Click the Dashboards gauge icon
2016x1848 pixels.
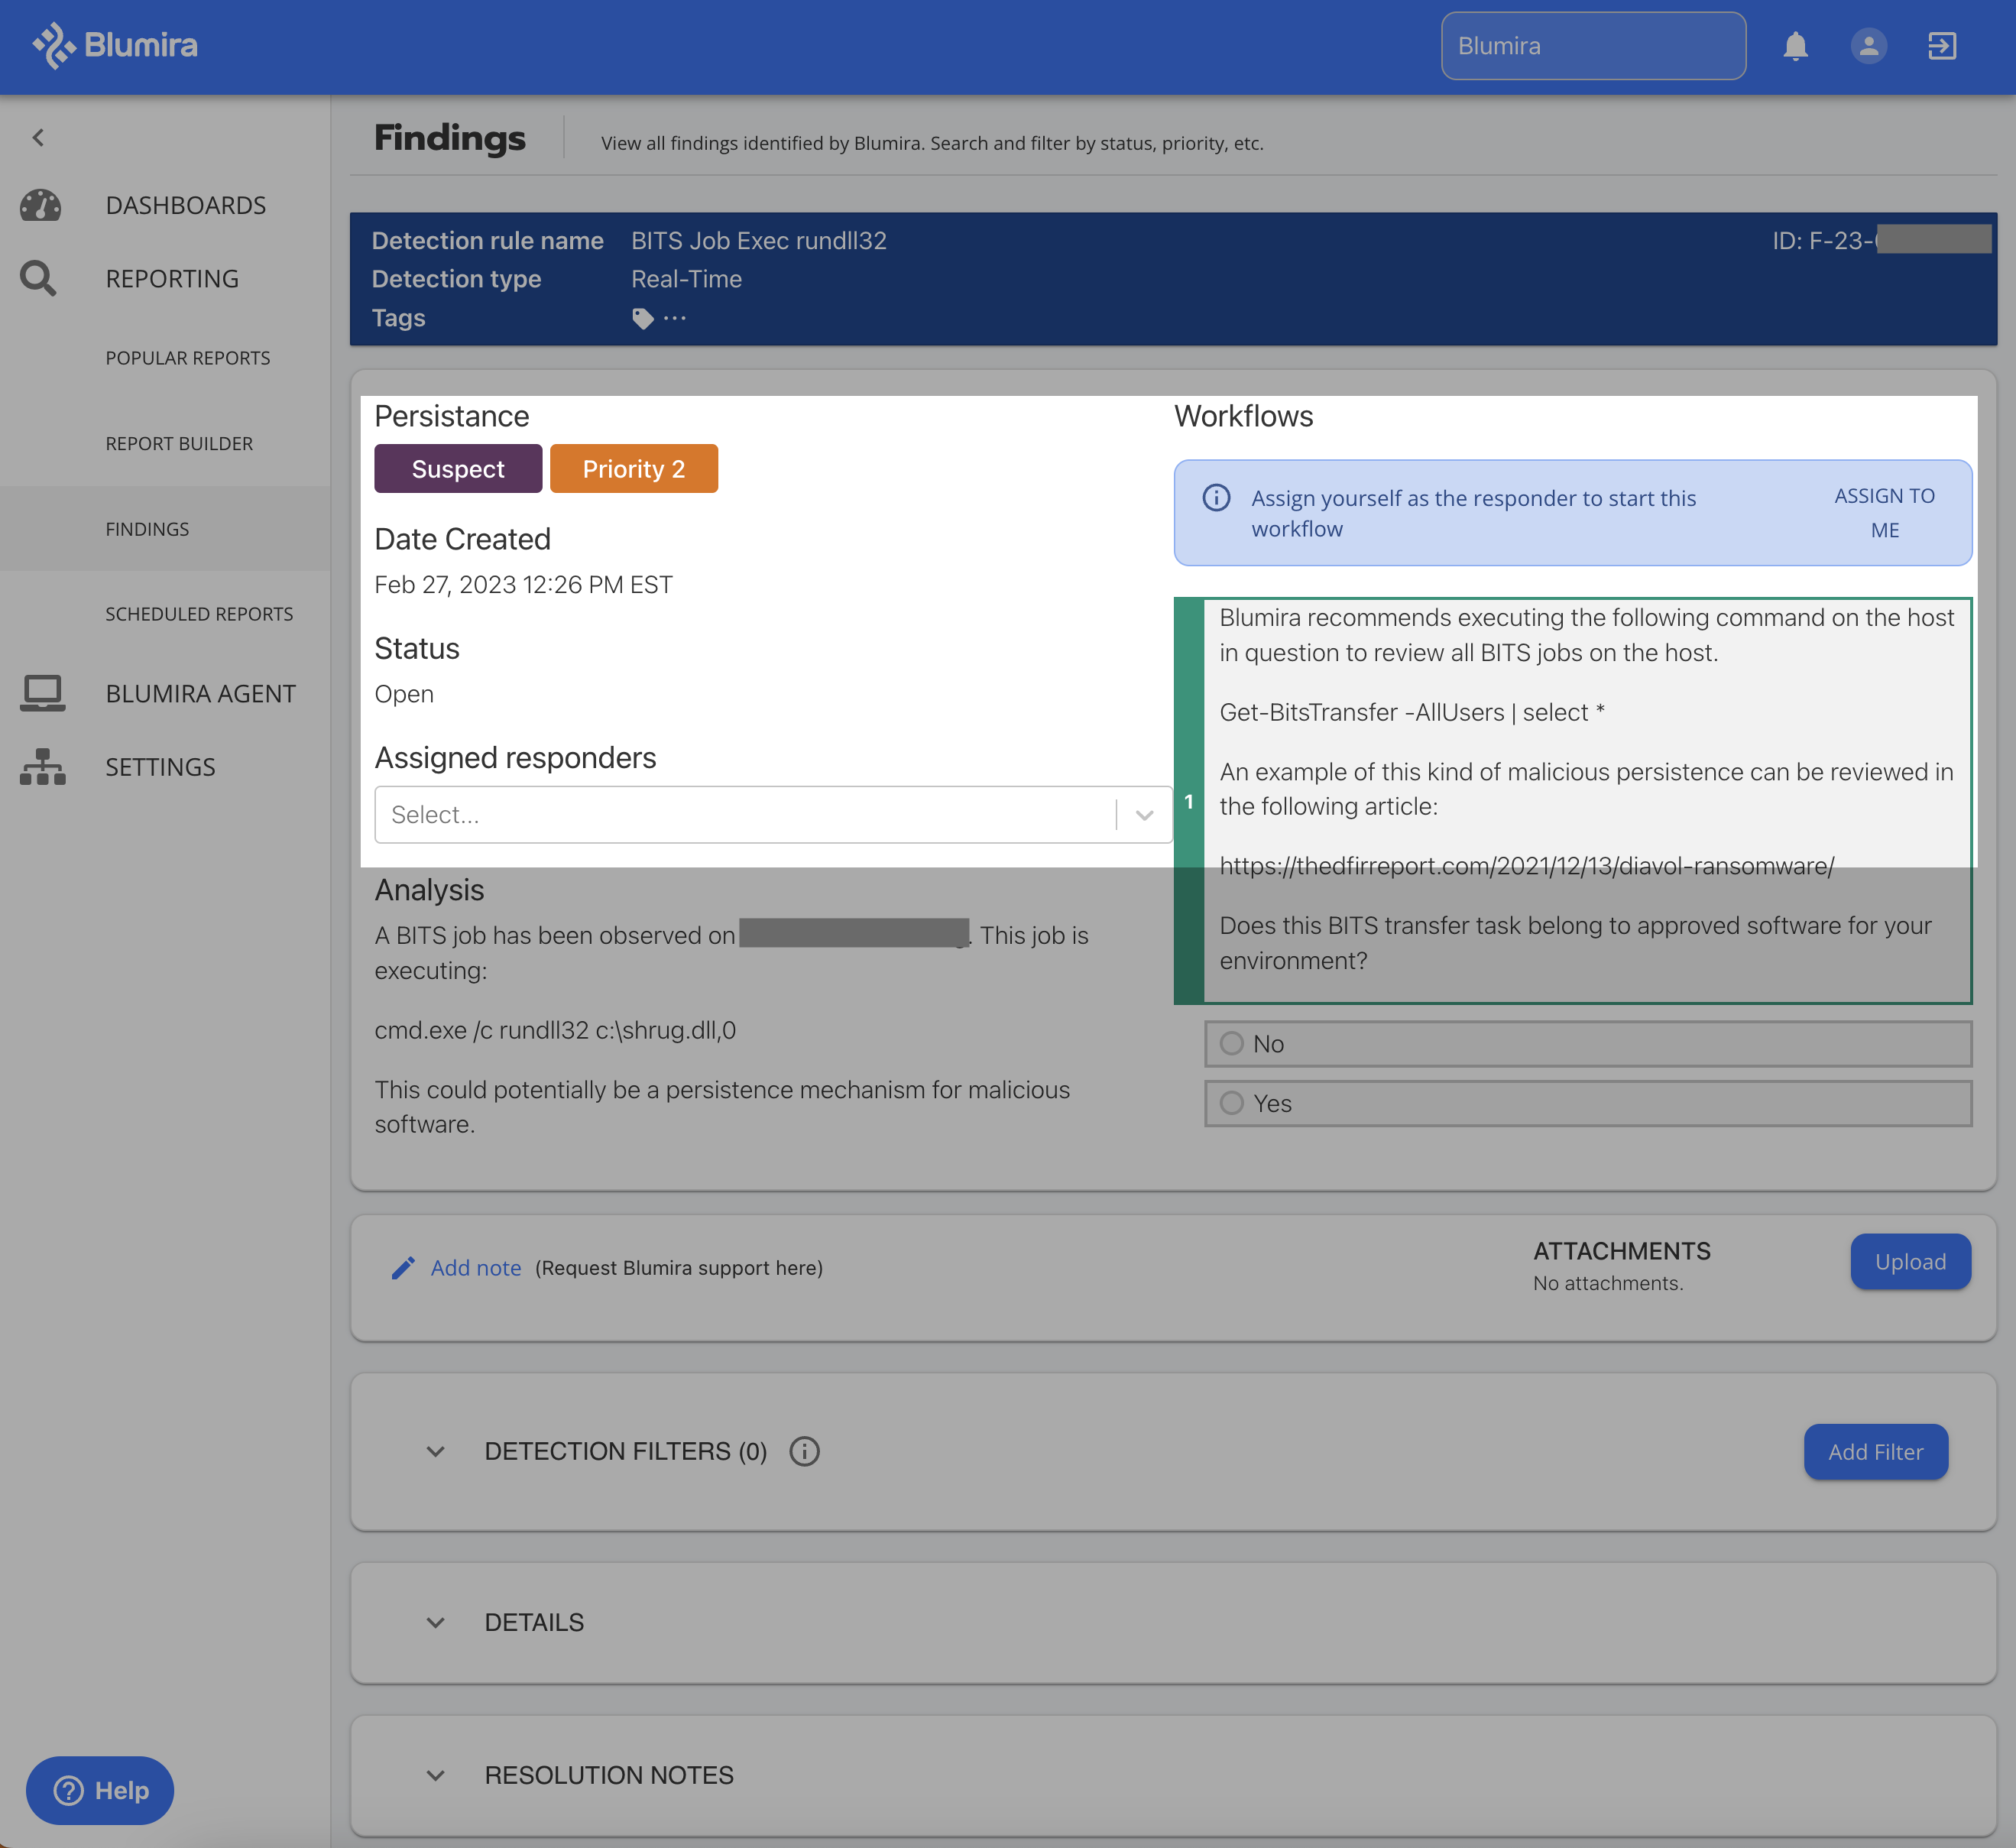(x=41, y=205)
